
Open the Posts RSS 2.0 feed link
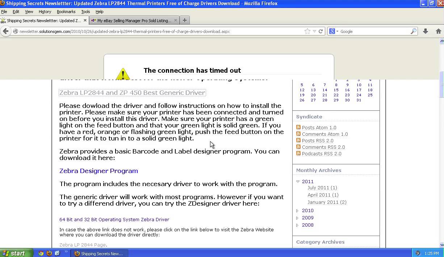point(318,140)
